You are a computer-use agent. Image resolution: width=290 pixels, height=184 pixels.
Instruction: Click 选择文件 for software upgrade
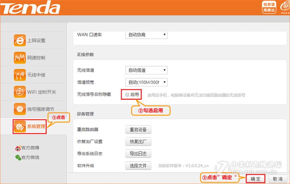click(138, 166)
